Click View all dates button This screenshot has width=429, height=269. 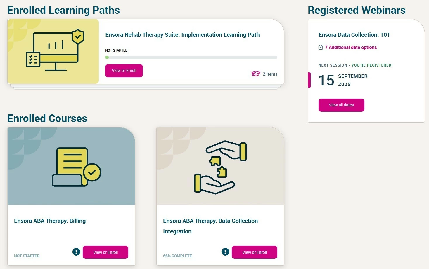pos(341,105)
